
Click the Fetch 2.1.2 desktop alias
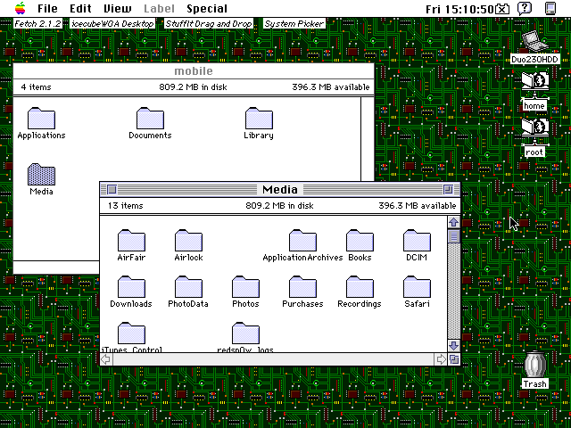pyautogui.click(x=37, y=24)
